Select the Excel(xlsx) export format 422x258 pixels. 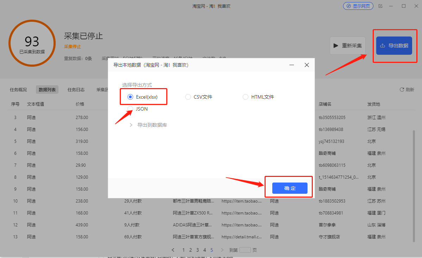point(143,97)
